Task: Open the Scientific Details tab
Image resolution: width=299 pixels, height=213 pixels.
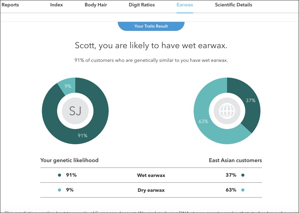Action: point(233,5)
